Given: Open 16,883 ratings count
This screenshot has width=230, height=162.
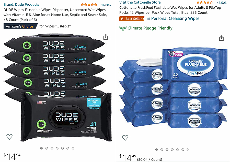Looking at the screenshot, I should point(106,5).
